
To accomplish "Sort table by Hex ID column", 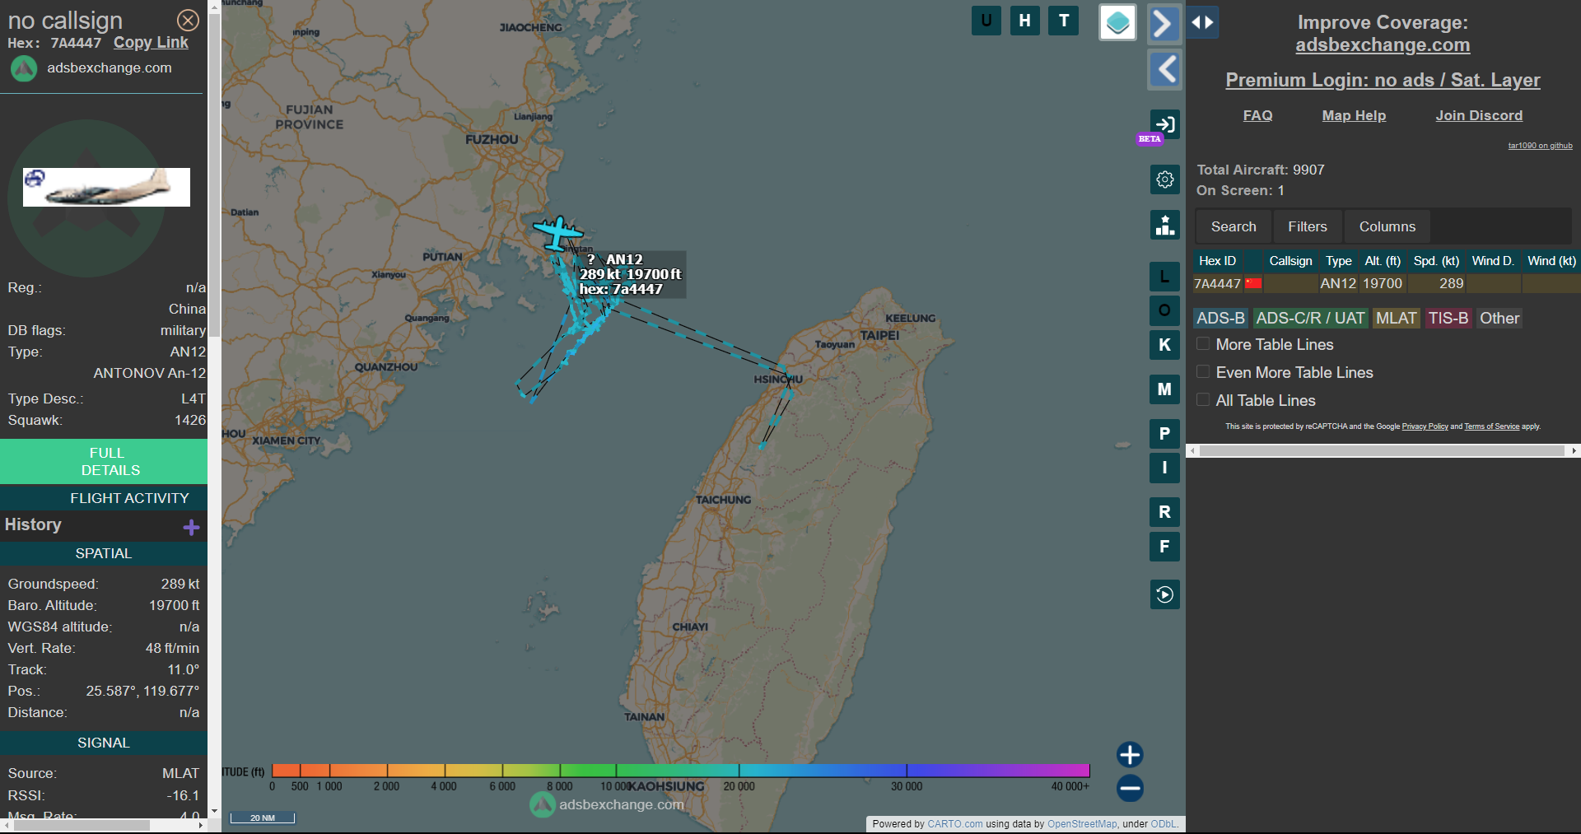I will (1217, 261).
